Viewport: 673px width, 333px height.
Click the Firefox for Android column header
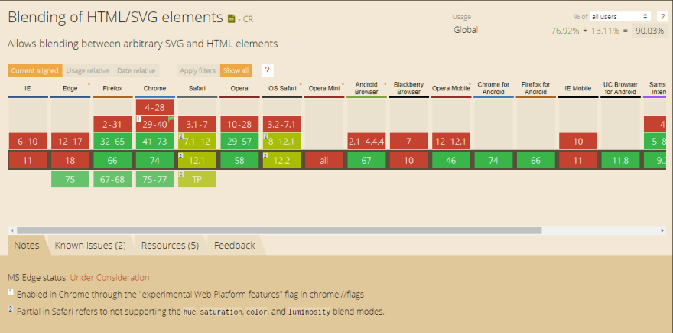[535, 88]
